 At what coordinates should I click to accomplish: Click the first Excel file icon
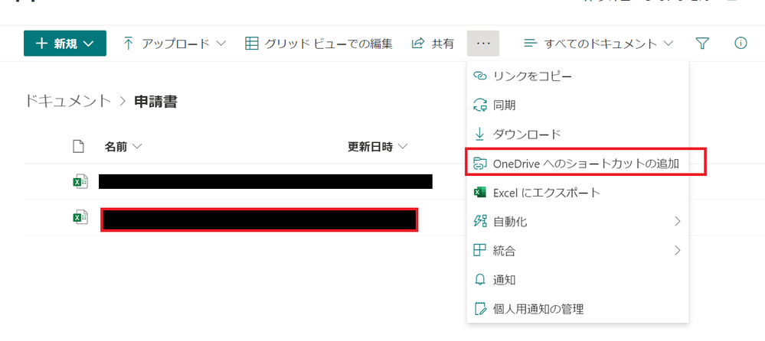click(x=80, y=182)
